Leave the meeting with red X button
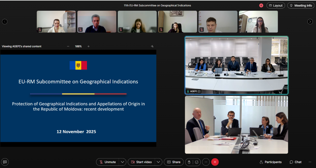This screenshot has height=168, width=316. click(x=215, y=162)
